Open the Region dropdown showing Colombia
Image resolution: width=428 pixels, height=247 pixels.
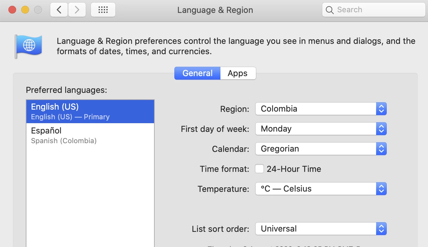(x=321, y=109)
